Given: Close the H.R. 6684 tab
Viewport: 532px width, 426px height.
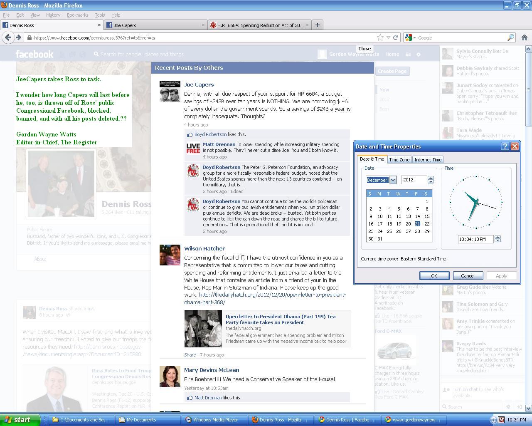Looking at the screenshot, I should pos(307,25).
